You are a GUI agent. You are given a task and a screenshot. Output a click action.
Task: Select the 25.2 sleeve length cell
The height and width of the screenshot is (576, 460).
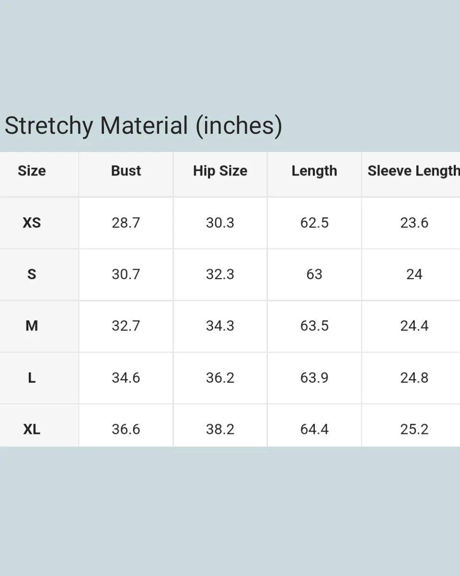[x=414, y=429]
